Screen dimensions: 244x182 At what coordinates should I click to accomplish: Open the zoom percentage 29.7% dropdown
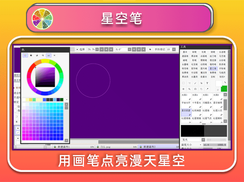tap(97, 49)
